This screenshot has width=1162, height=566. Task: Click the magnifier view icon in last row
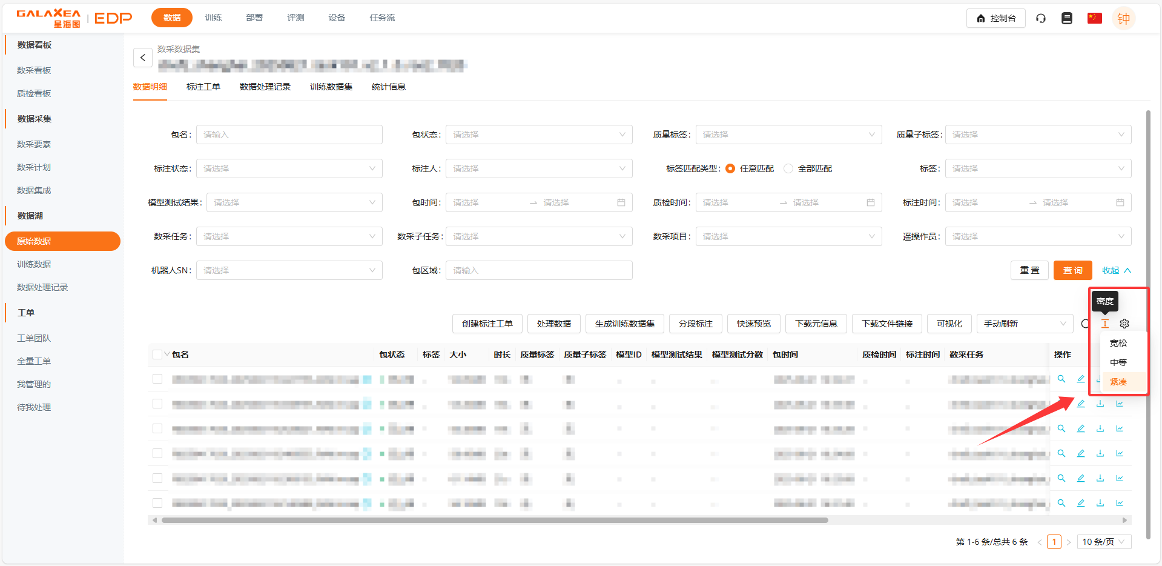pyautogui.click(x=1061, y=503)
